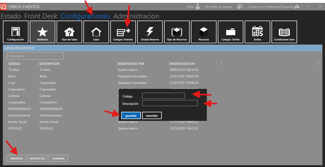Click the Salas house icon
Screen dimensions: 325x167
pyautogui.click(x=96, y=32)
